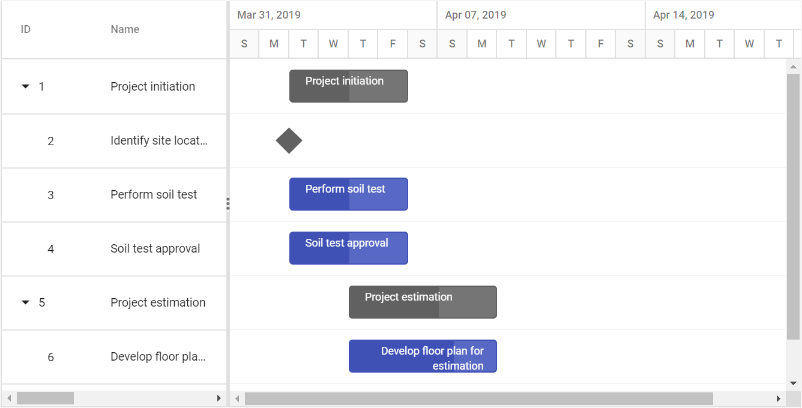Viewport: 802px width, 408px height.
Task: Click the Soil test approval taskbar
Action: 349,248
